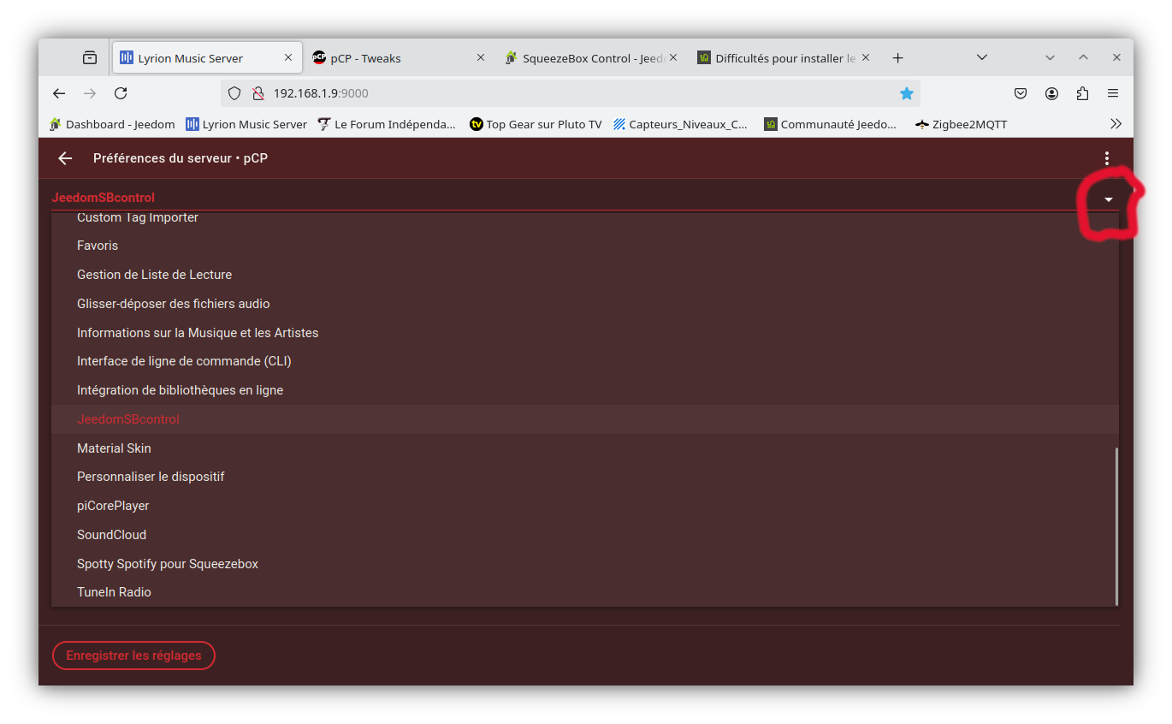Select TuneIn Radio in the list

[585, 592]
